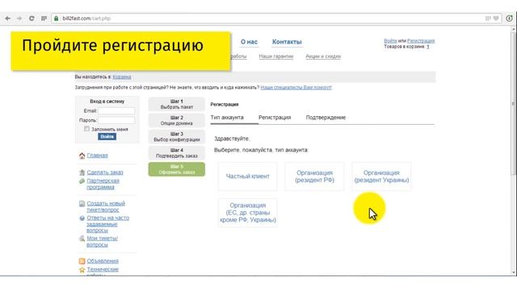Click the Войти link at top right
The width and height of the screenshot is (517, 290).
(x=390, y=41)
